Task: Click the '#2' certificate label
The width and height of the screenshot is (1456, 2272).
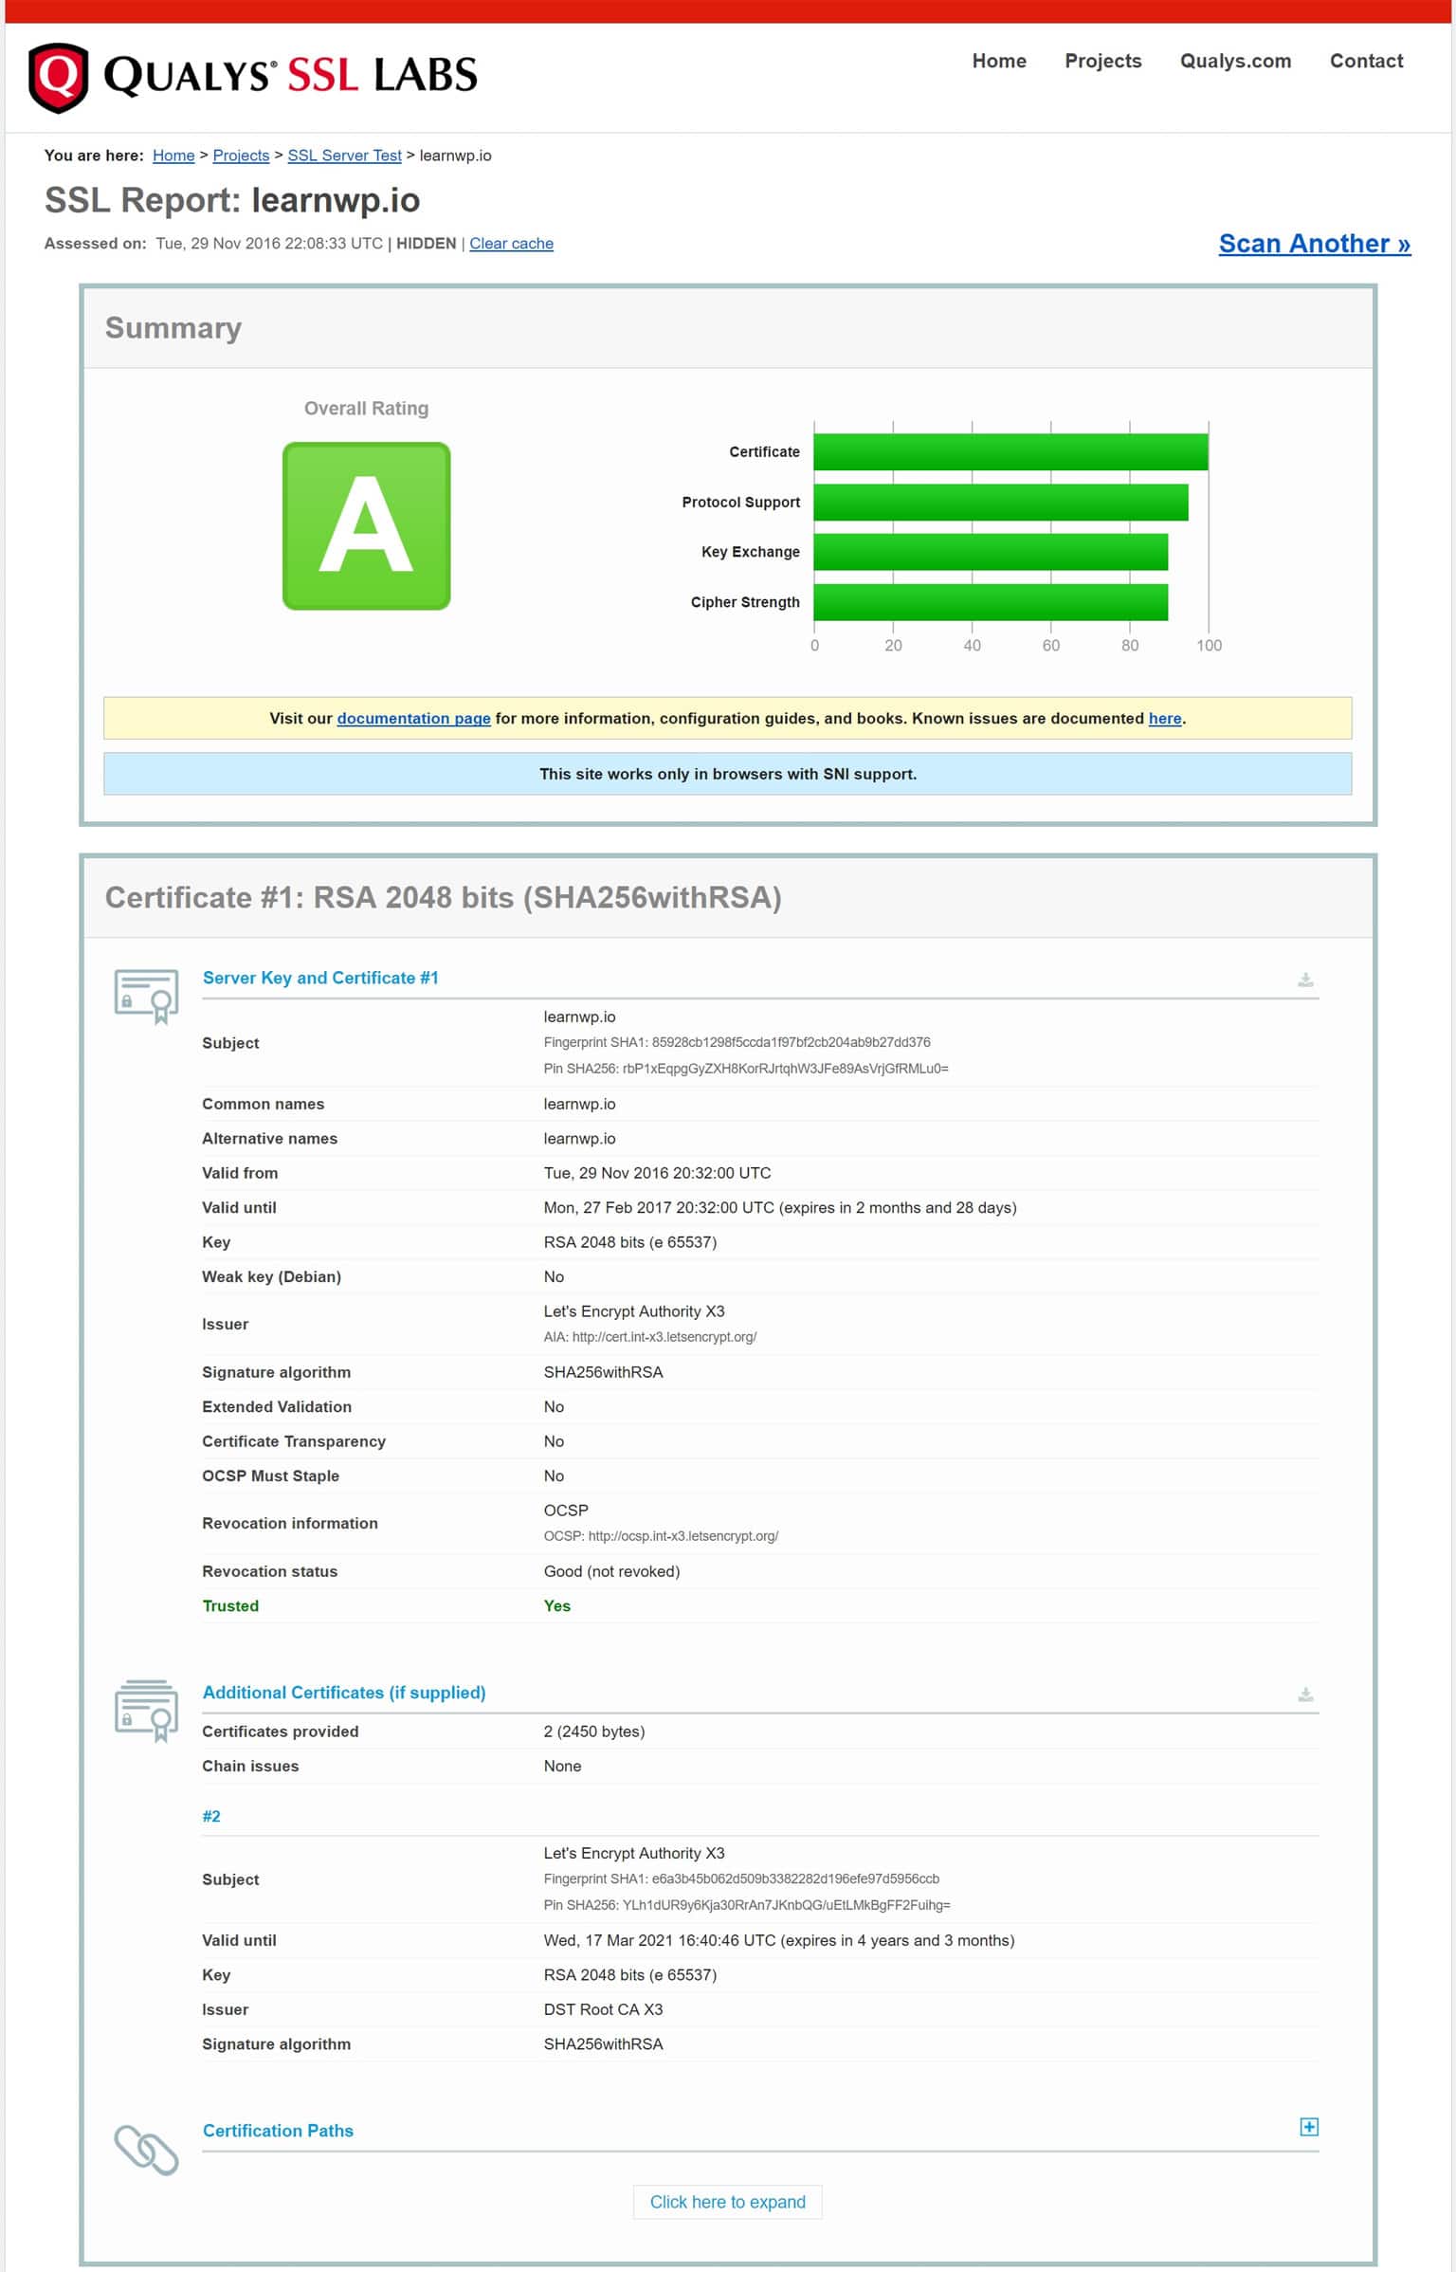Action: click(x=211, y=1817)
